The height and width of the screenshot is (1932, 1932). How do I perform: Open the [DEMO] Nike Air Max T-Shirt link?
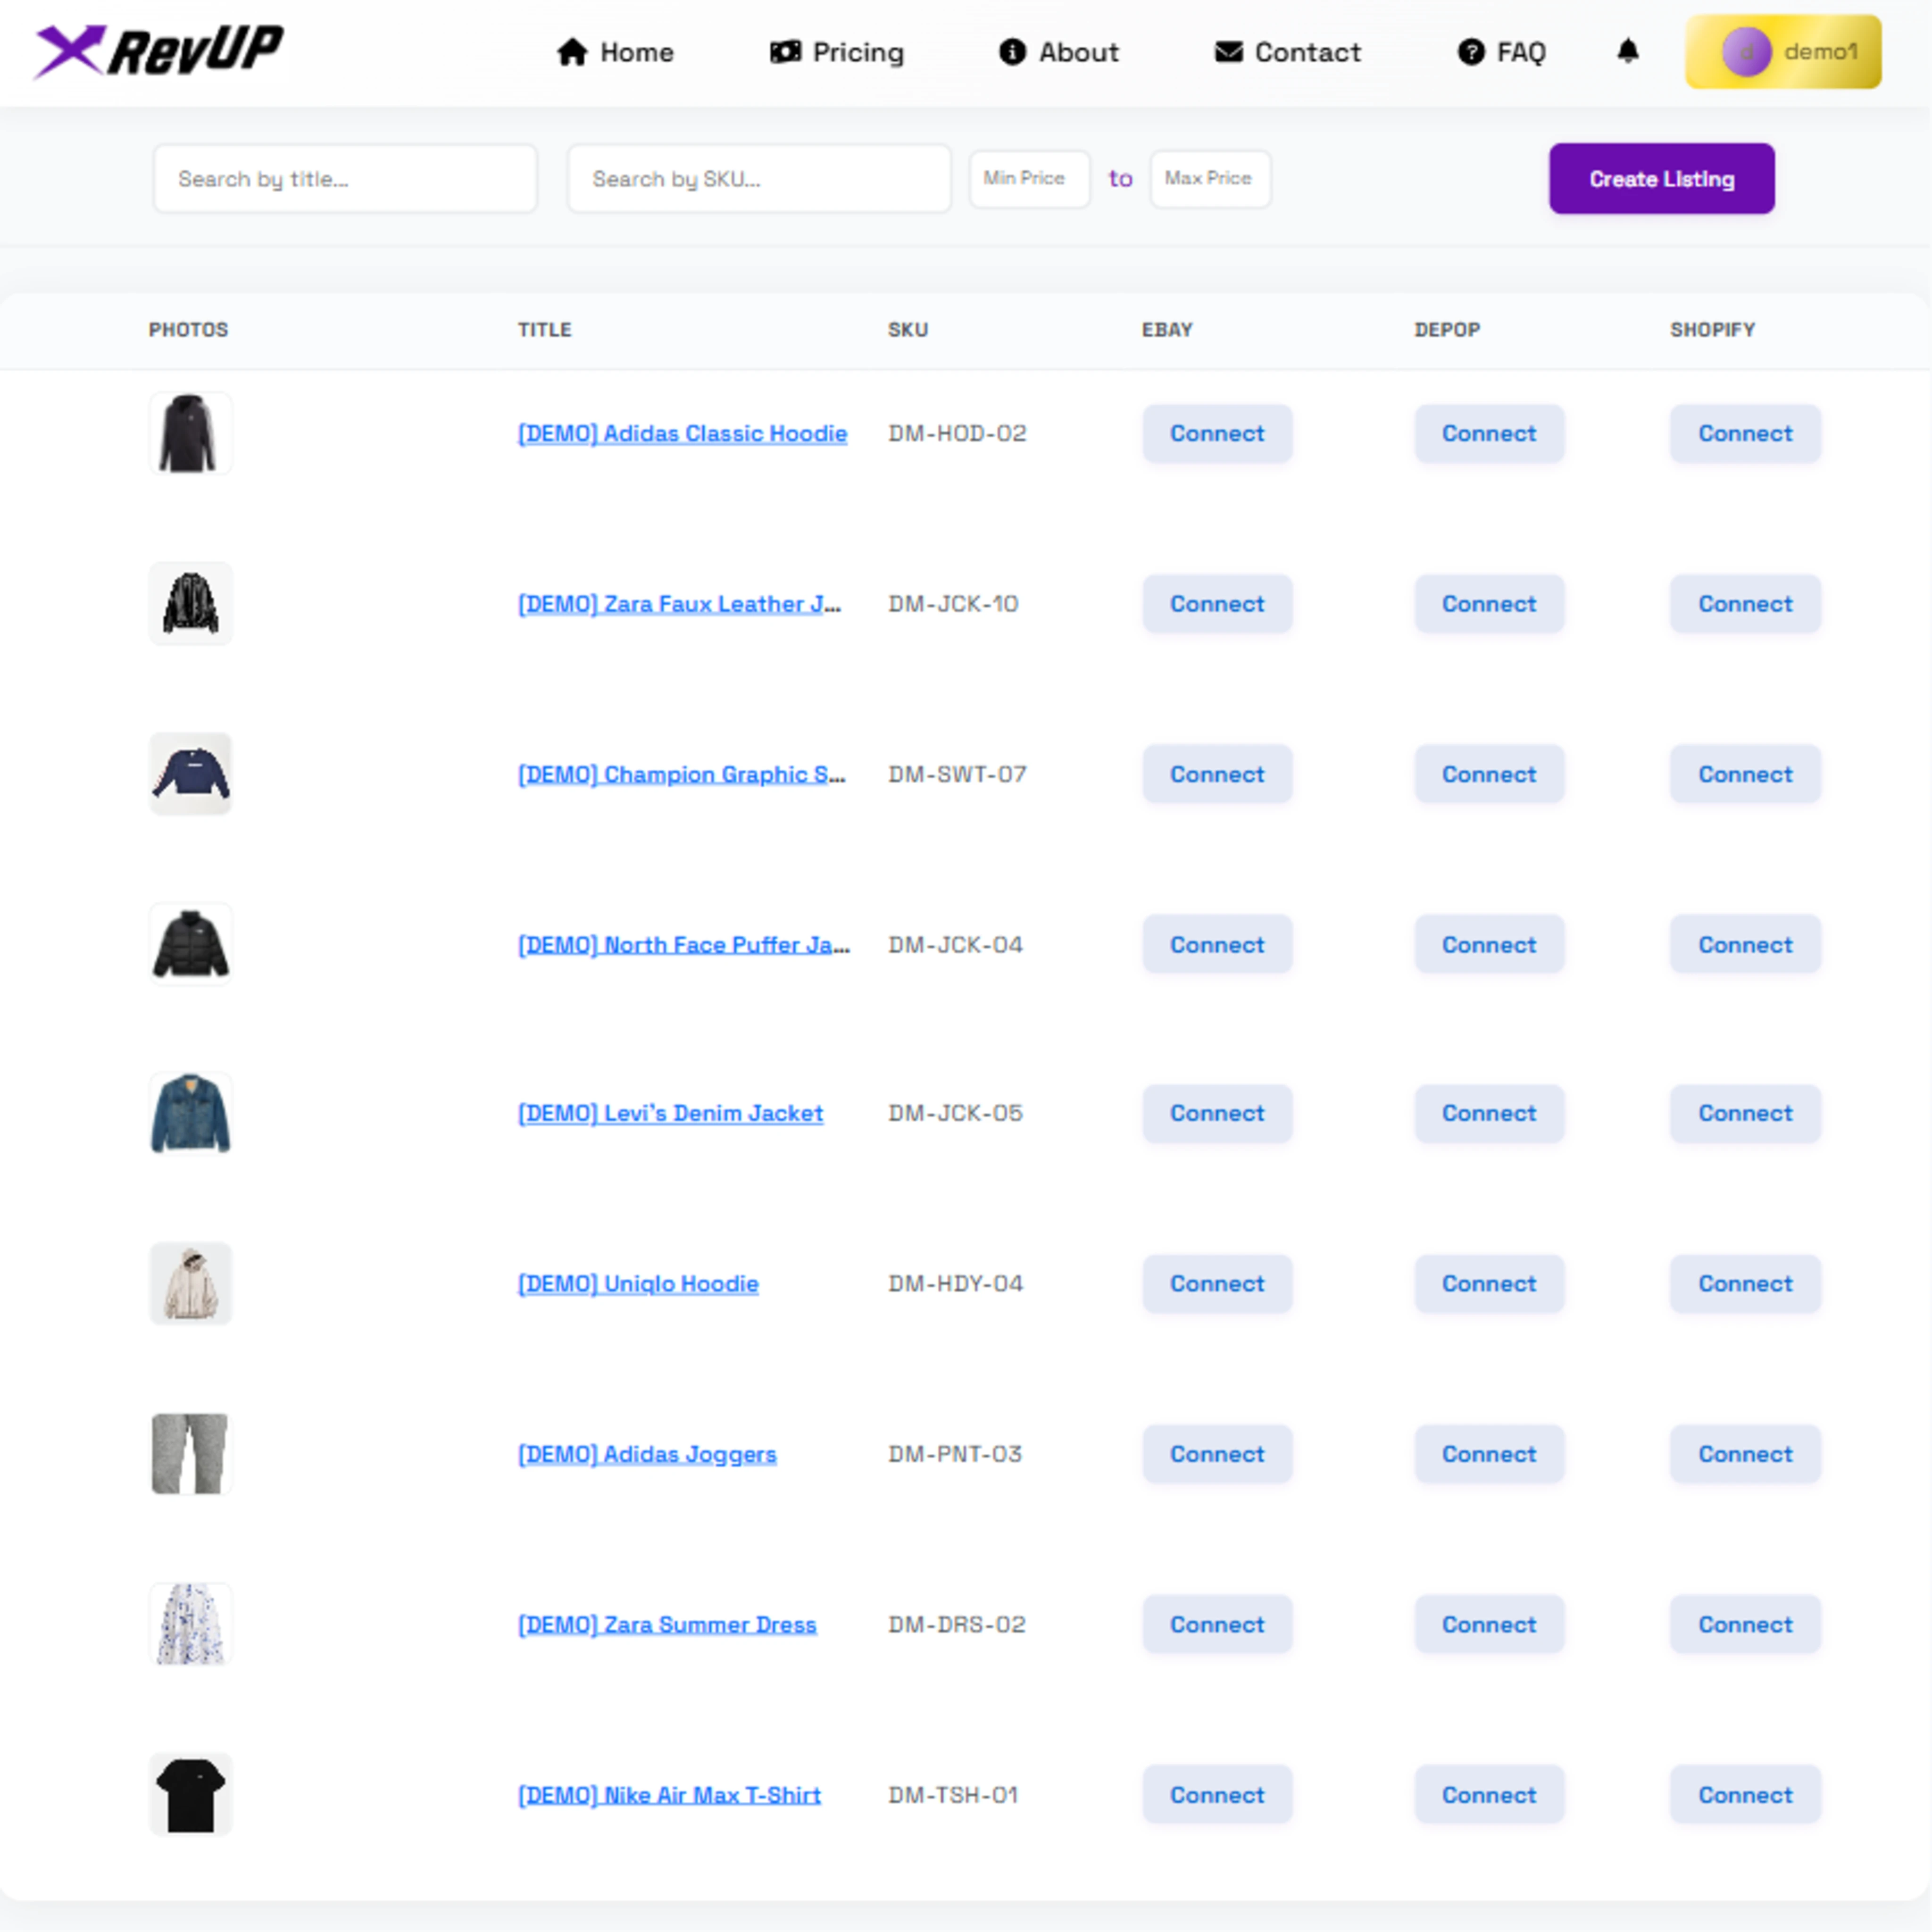(x=669, y=1795)
